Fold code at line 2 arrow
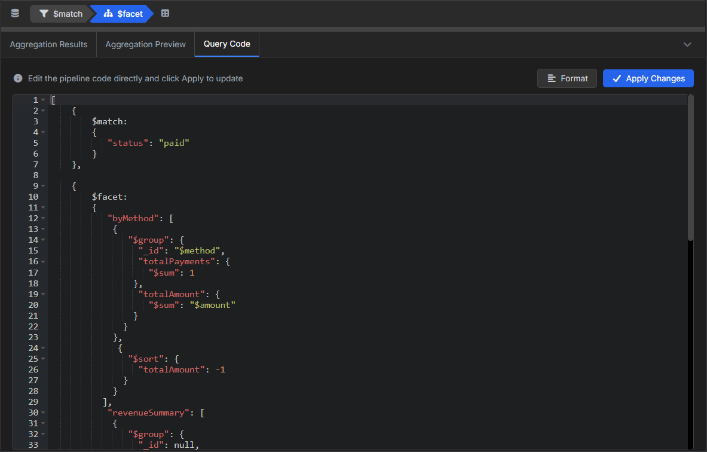This screenshot has width=707, height=452. (x=43, y=111)
